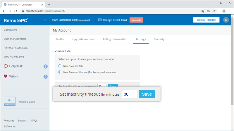Click the browser address bar URL
Viewport: 234px width, 131px height.
pyautogui.click(x=45, y=11)
